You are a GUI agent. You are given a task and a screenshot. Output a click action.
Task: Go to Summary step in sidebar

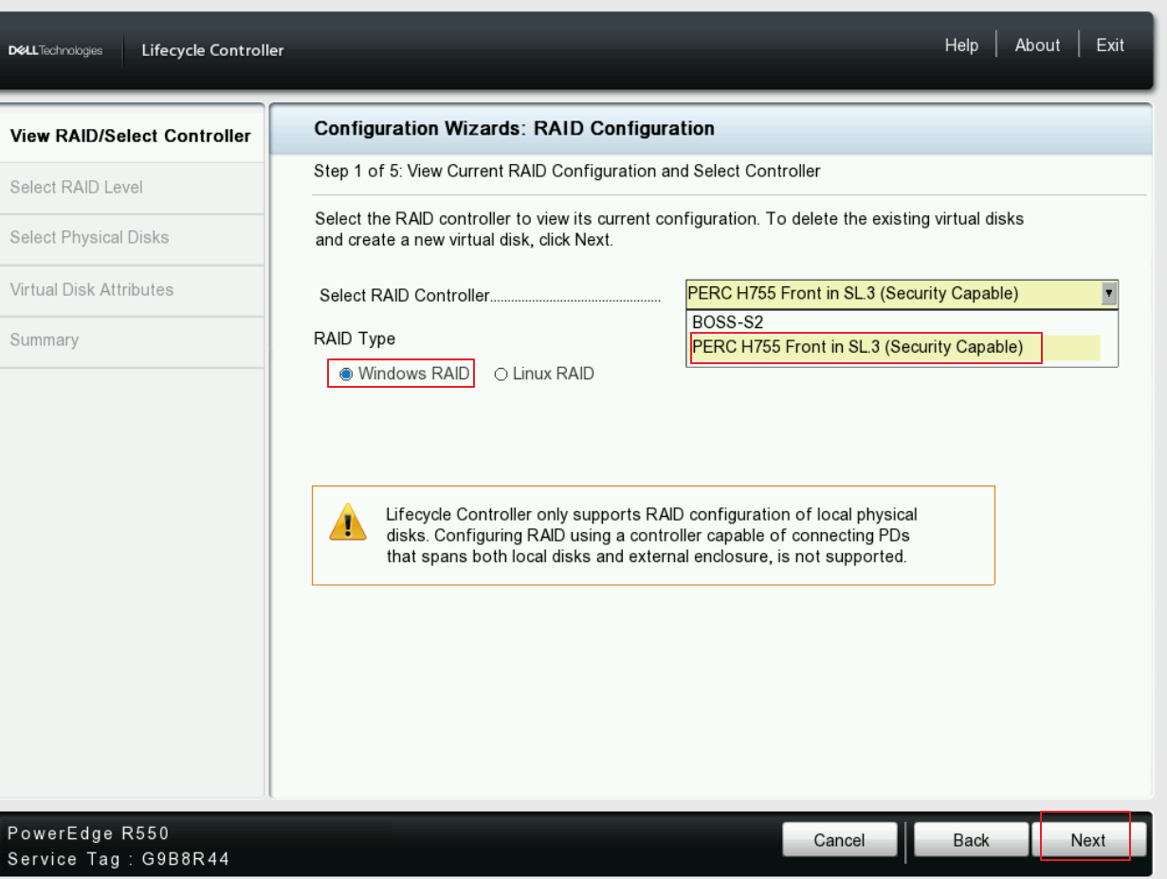pyautogui.click(x=131, y=340)
